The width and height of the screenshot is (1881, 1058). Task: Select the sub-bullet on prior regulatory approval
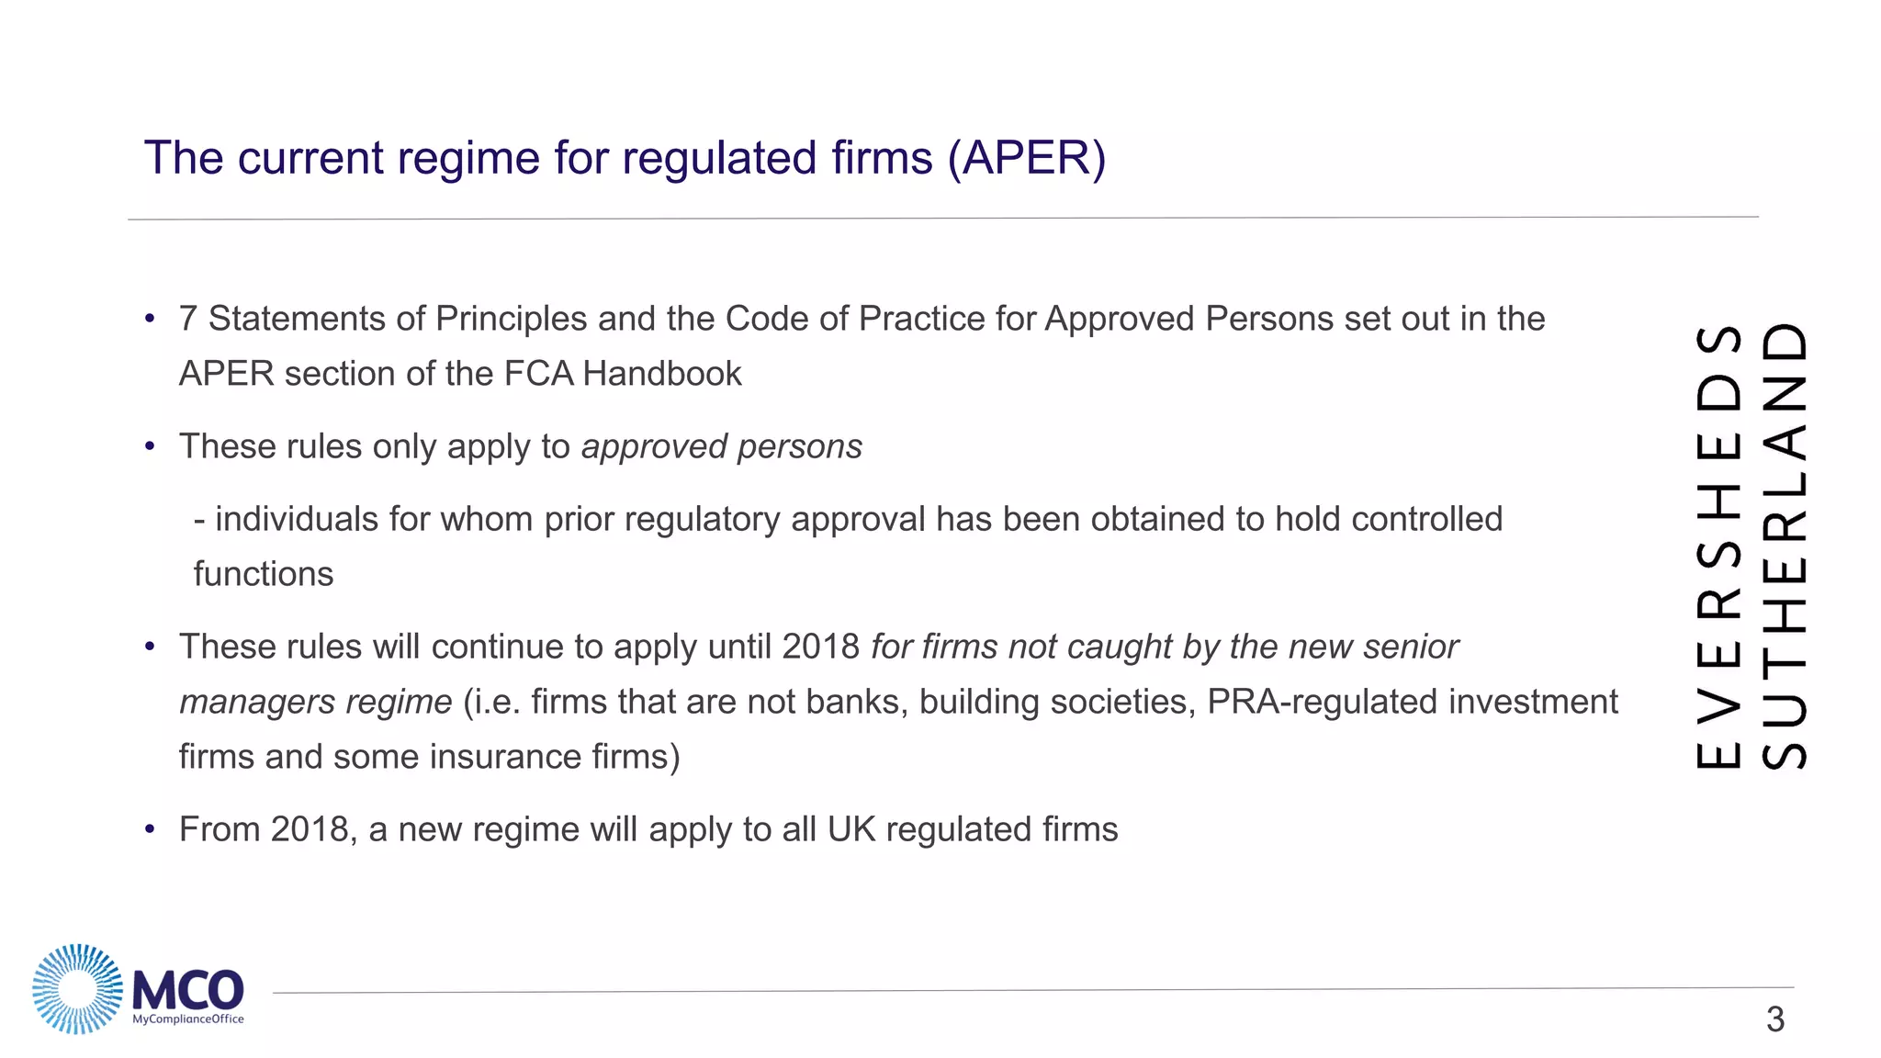click(x=848, y=546)
